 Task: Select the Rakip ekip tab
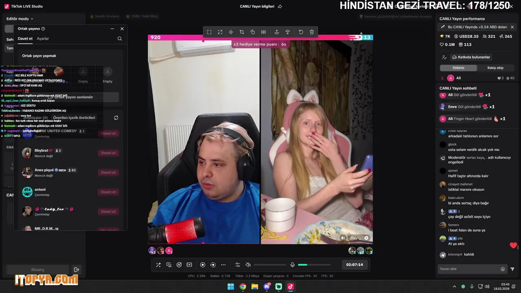[x=495, y=68]
